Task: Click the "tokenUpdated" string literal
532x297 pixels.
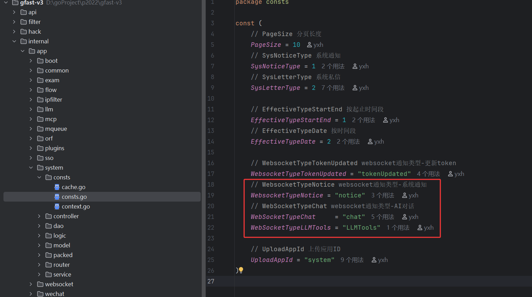Action: click(384, 174)
